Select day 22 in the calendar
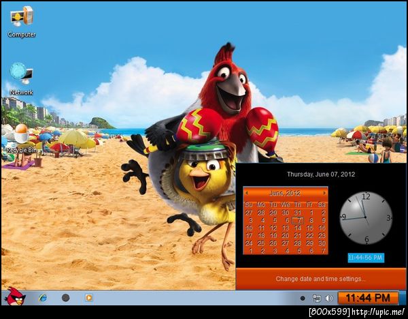Image resolution: width=408 pixels, height=319 pixels. click(x=309, y=236)
